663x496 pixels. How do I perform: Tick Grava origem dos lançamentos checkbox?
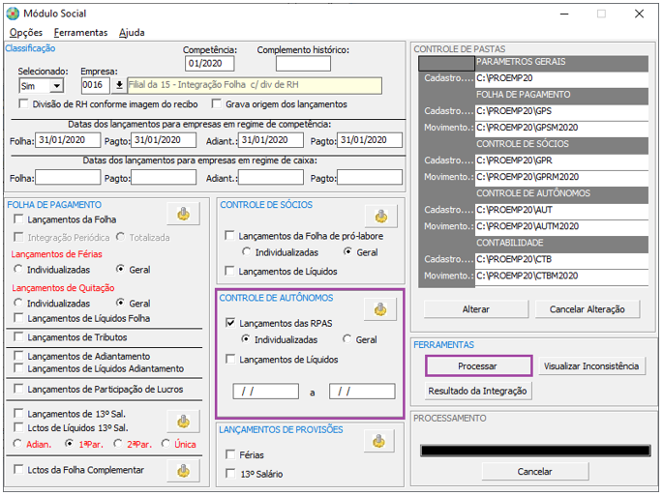point(217,103)
